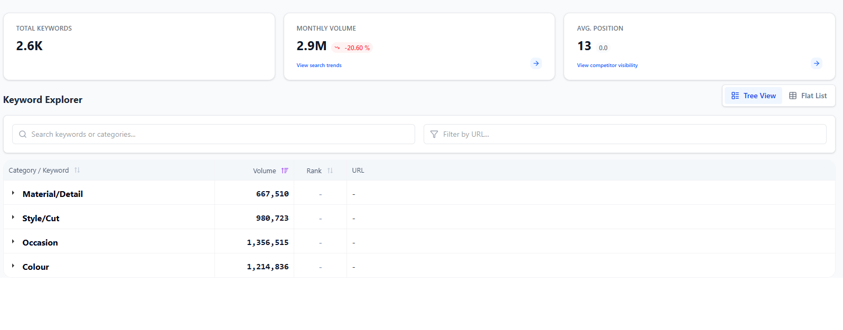This screenshot has height=330, width=843.
Task: Open View competitor visibility link
Action: point(607,65)
